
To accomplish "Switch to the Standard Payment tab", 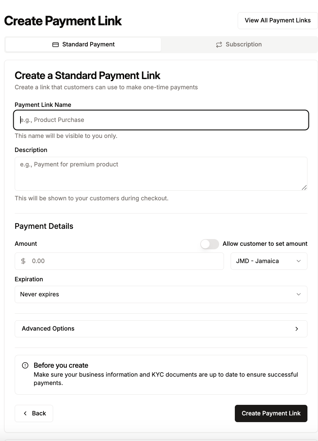I will pyautogui.click(x=83, y=44).
